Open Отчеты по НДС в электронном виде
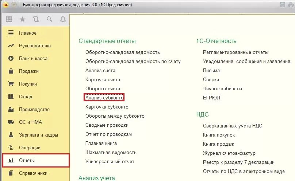The width and height of the screenshot is (295, 181). pos(244,172)
